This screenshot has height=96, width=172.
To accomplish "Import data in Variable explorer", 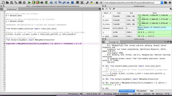I will pyautogui.click(x=103, y=9).
